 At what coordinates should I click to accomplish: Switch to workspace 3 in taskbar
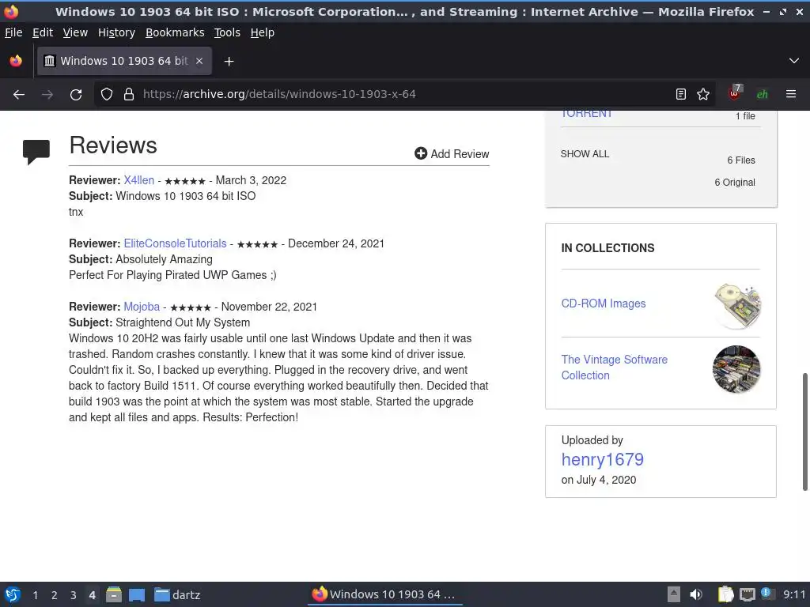(73, 595)
